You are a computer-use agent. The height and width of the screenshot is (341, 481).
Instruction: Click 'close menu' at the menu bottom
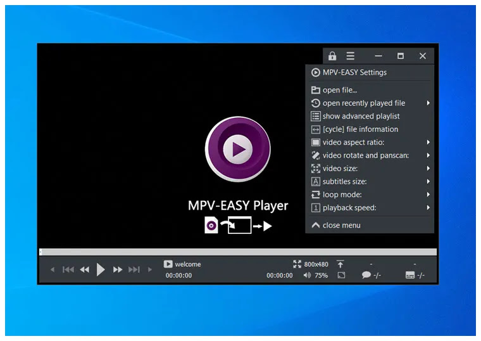tap(370, 226)
